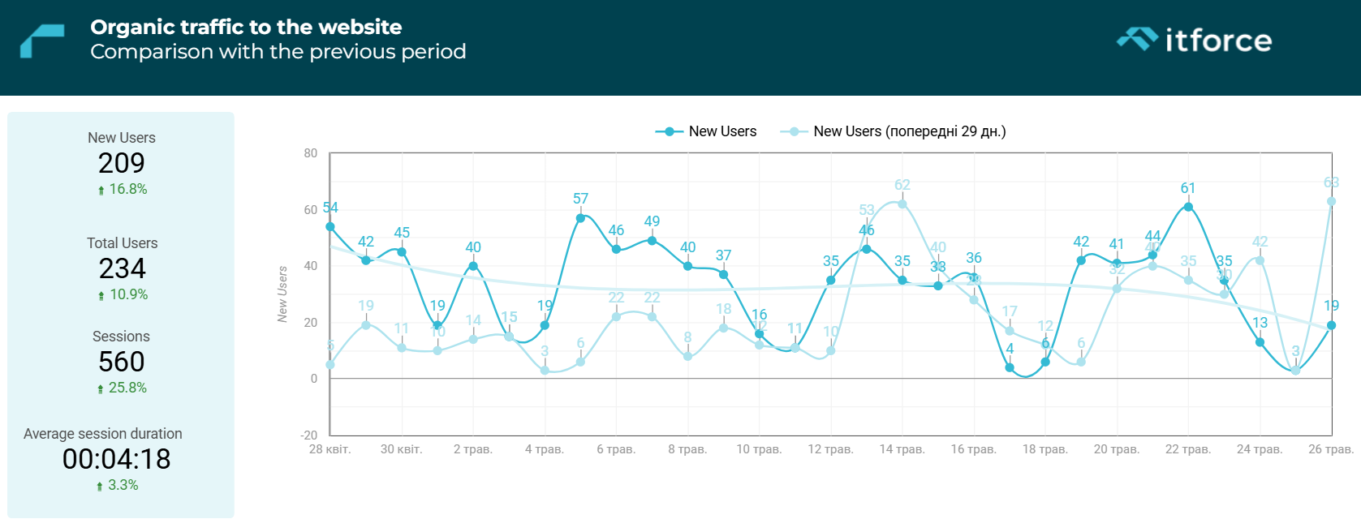1361x519 pixels.
Task: Click the green arrow beside 16.8%
Action: pyautogui.click(x=101, y=191)
